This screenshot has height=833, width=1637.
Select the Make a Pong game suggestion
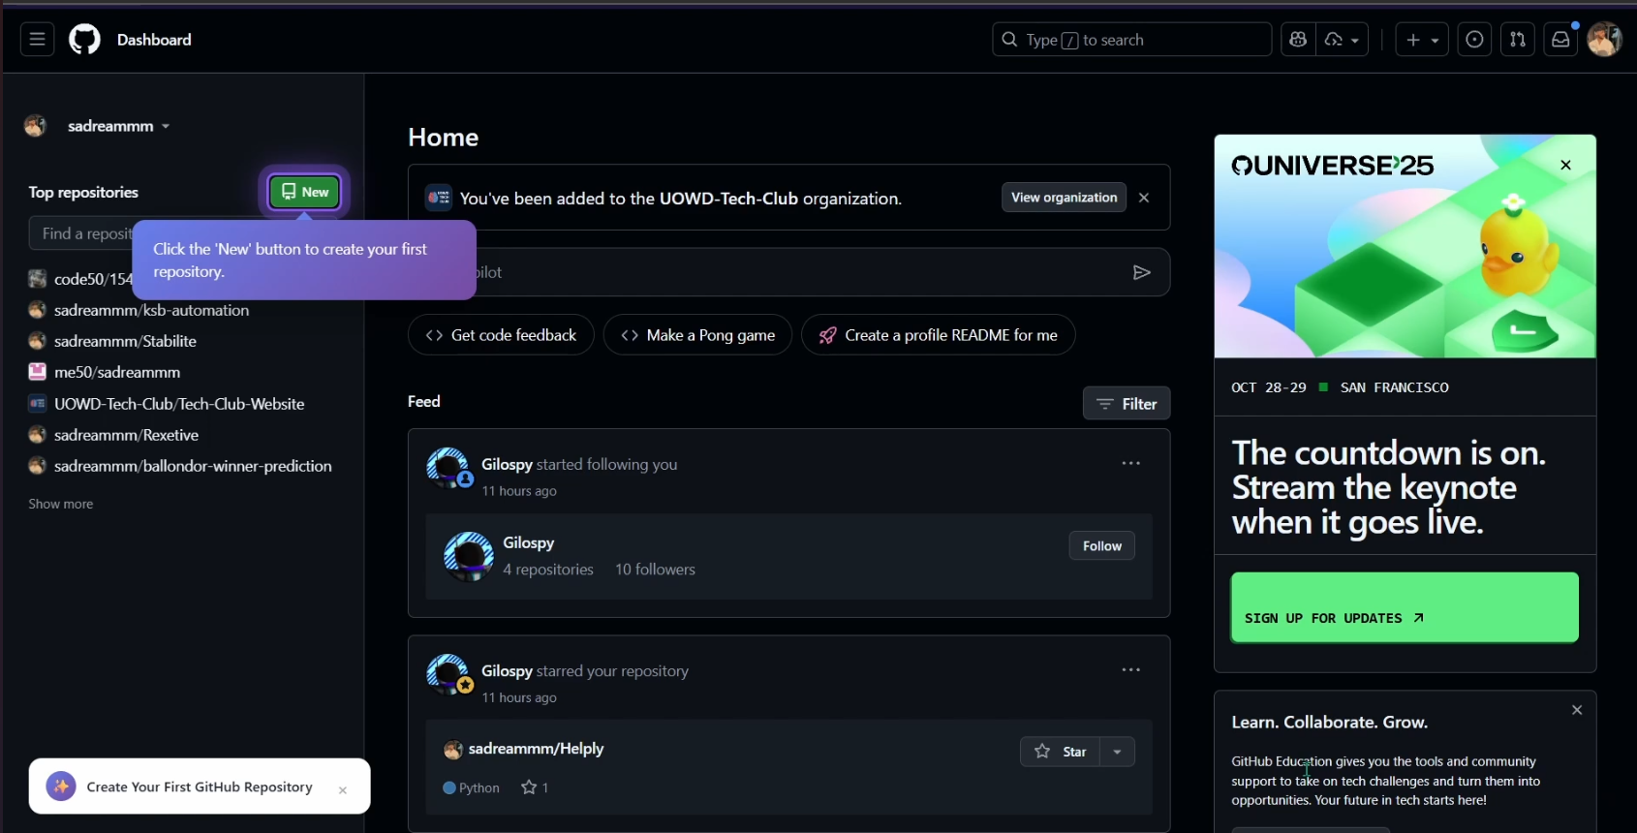pos(697,335)
